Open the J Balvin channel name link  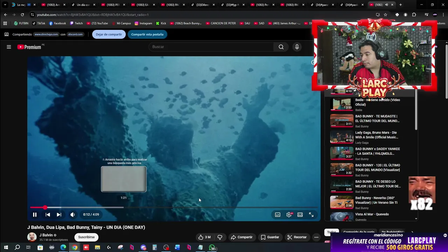point(46,235)
